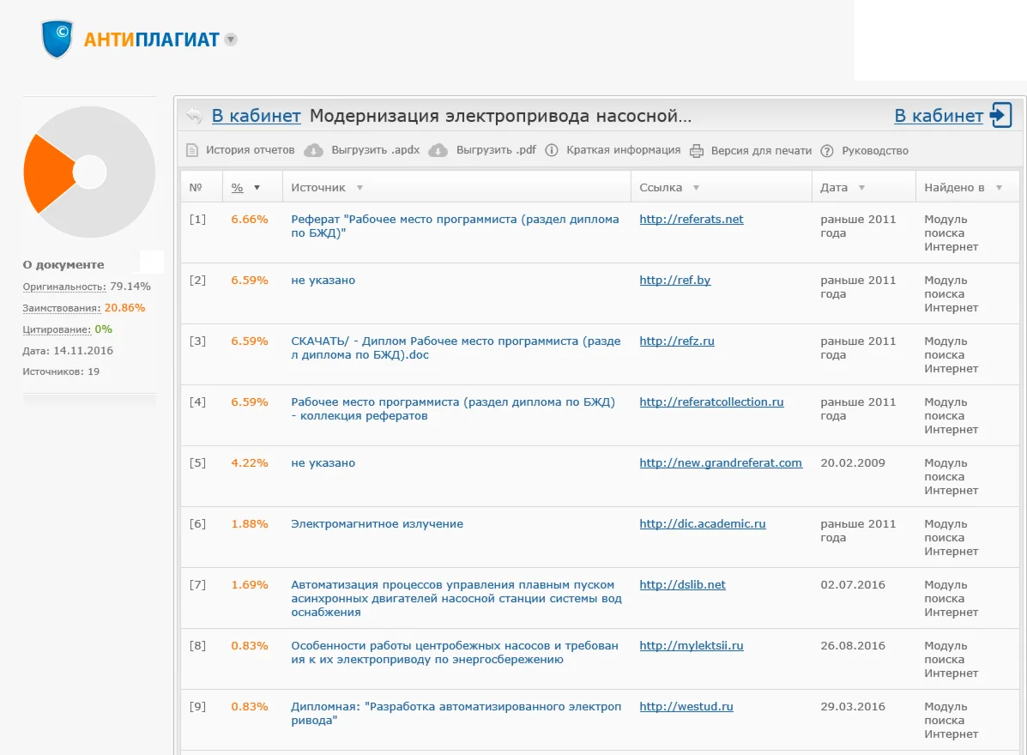The image size is (1027, 755).
Task: Click orange segment of originality pie chart
Action: pos(45,173)
